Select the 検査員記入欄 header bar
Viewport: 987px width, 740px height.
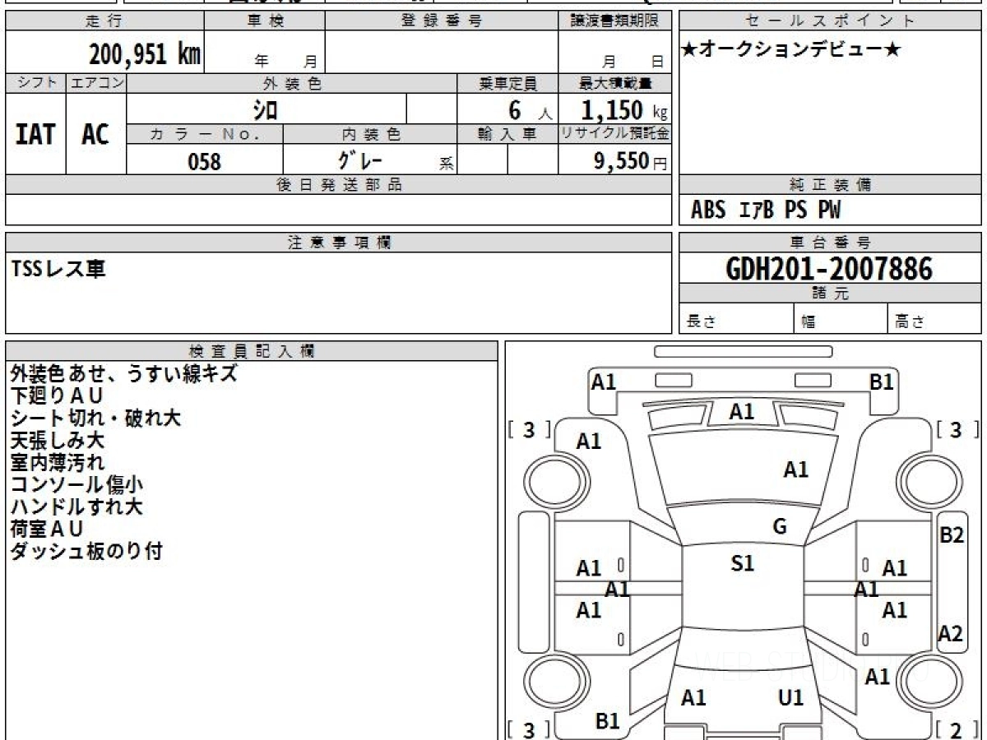pos(252,351)
